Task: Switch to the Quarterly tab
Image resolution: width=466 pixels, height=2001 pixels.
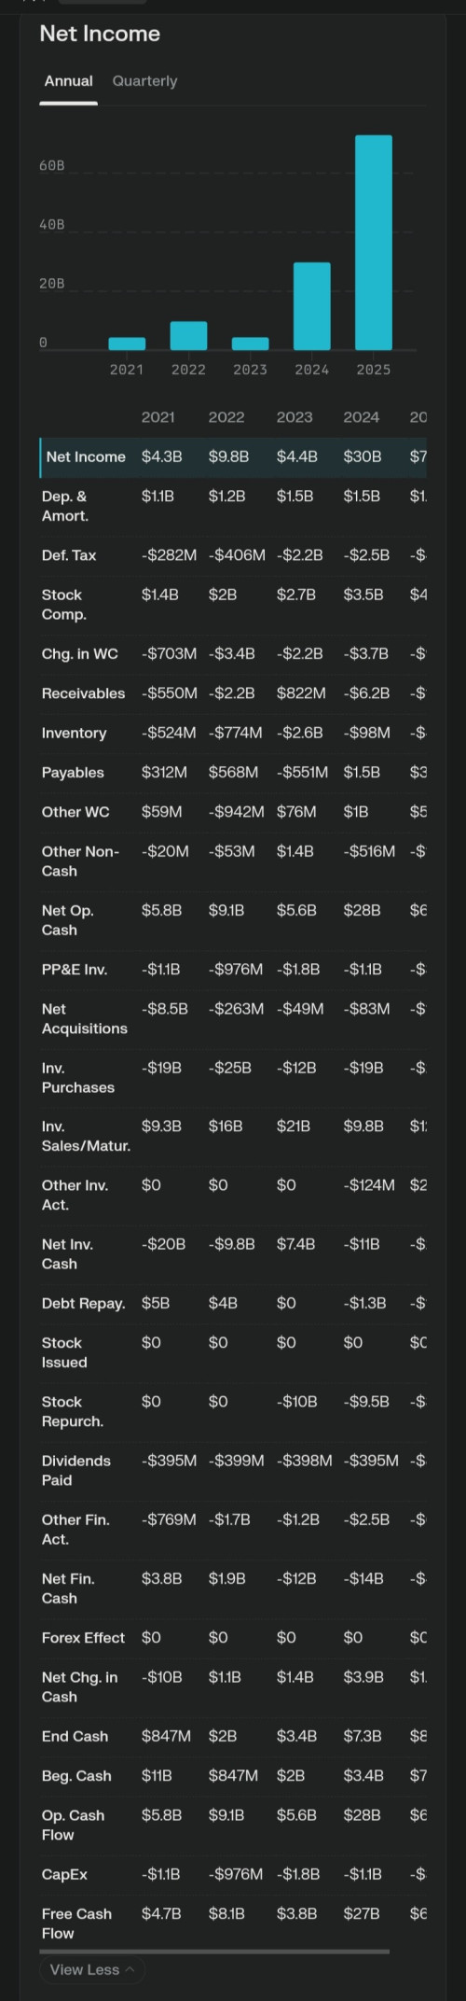Action: [x=144, y=81]
